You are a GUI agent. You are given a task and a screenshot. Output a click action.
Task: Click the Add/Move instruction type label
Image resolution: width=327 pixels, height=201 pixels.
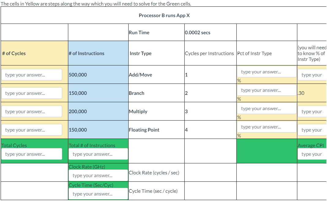(x=141, y=75)
